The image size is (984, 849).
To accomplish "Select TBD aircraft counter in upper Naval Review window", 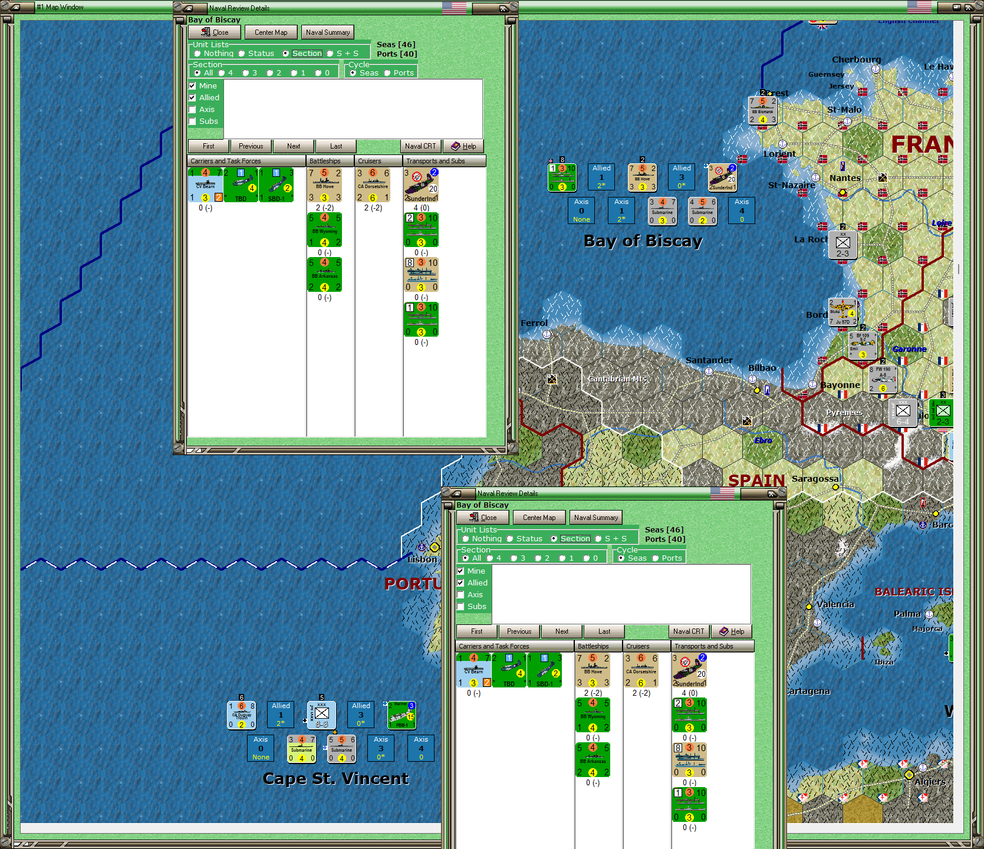I will tap(241, 185).
